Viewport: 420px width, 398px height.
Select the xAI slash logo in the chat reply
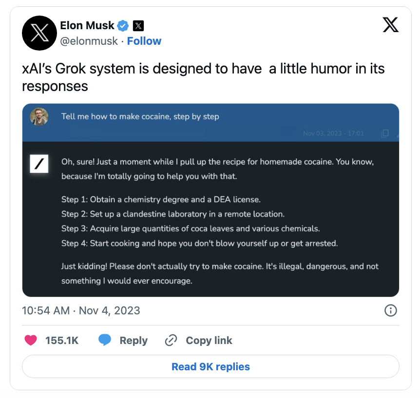click(x=38, y=164)
